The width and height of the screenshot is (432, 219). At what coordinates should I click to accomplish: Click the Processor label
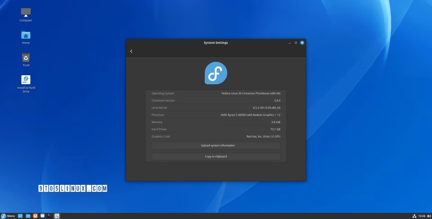[158, 115]
